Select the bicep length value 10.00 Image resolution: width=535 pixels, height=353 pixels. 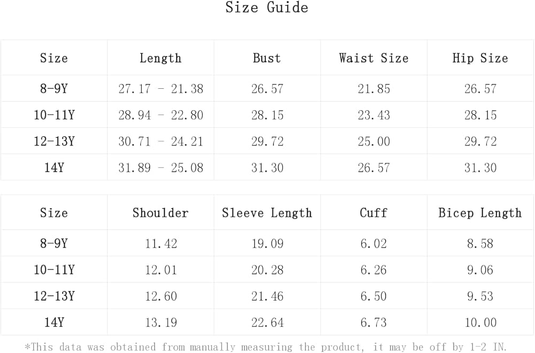click(480, 323)
